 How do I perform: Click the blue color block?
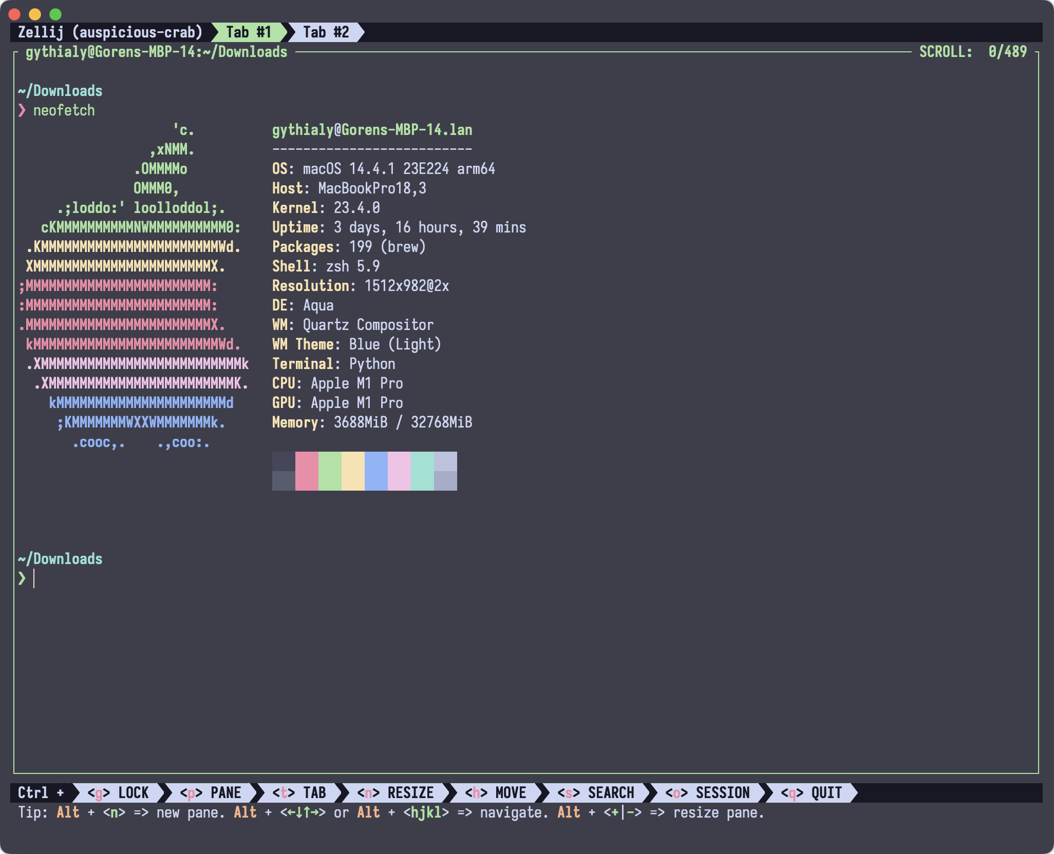[376, 471]
